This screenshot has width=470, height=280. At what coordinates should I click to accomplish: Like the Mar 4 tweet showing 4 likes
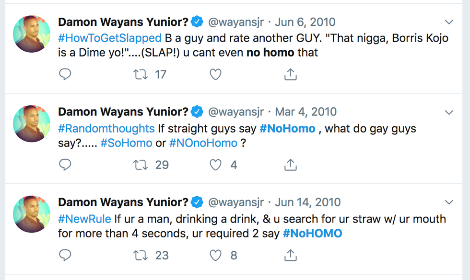[x=214, y=165]
